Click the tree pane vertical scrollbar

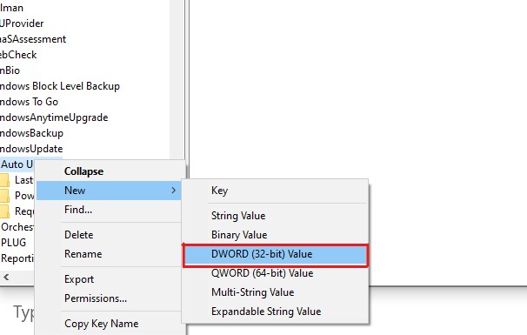pyautogui.click(x=177, y=79)
